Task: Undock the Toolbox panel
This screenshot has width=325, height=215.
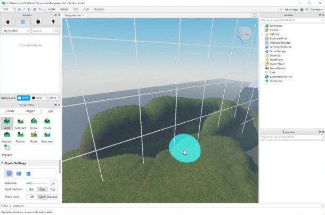Action: 55,15
